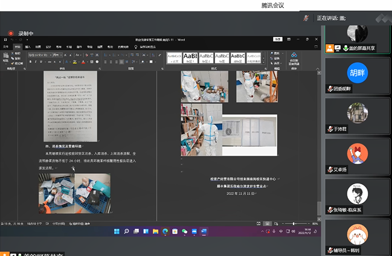
Task: Click the taskbar Search magnifier icon
Action: pos(125,231)
